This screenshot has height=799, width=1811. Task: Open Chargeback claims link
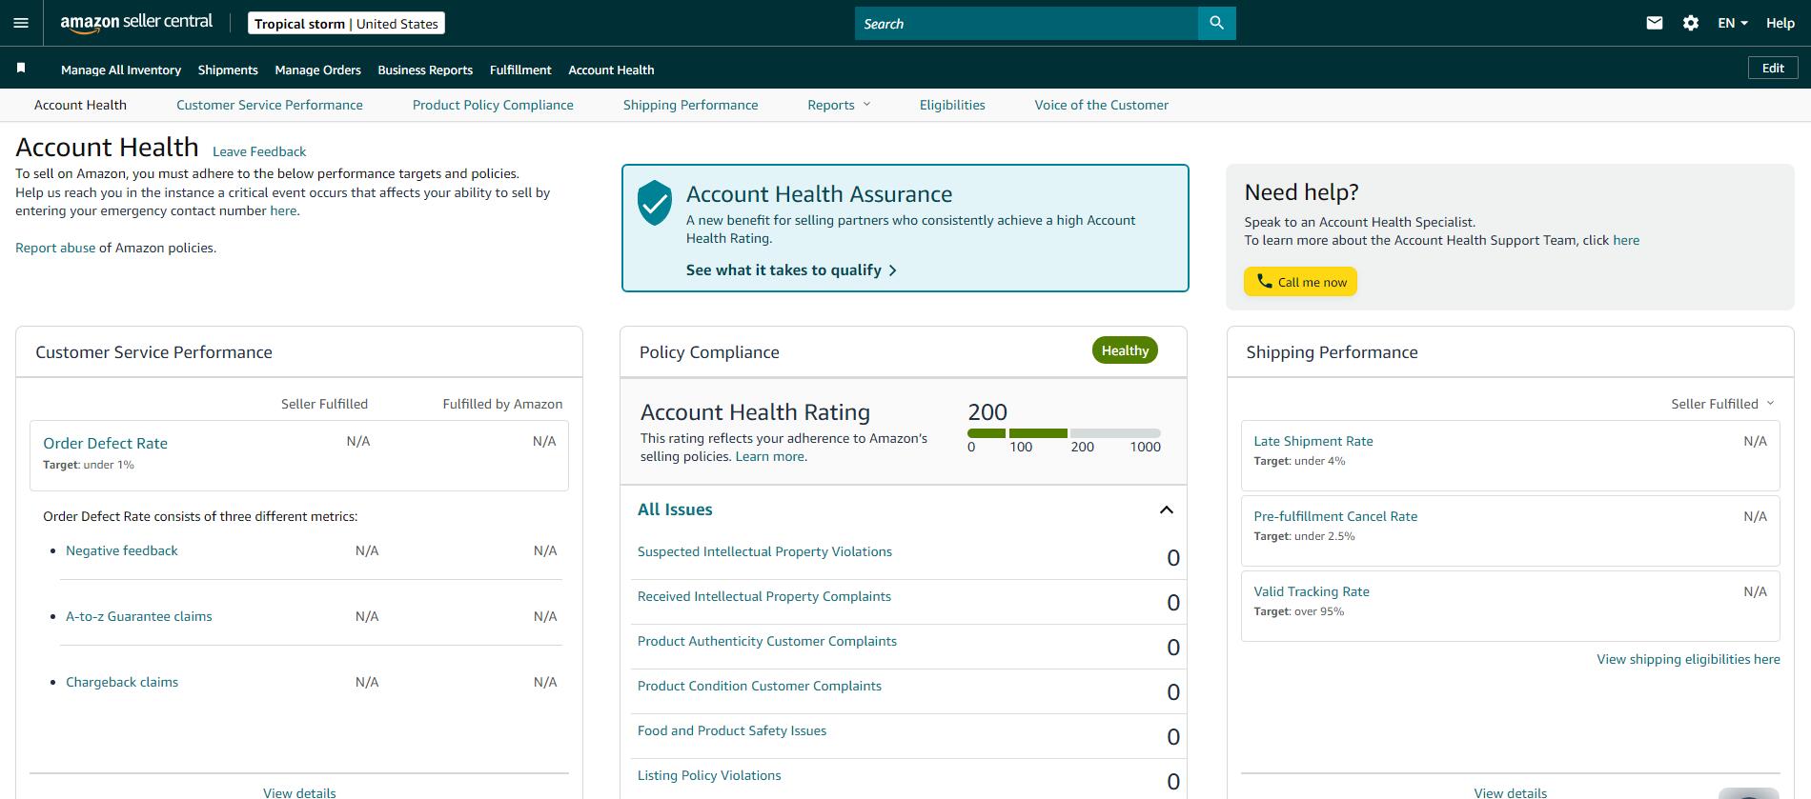(x=122, y=682)
